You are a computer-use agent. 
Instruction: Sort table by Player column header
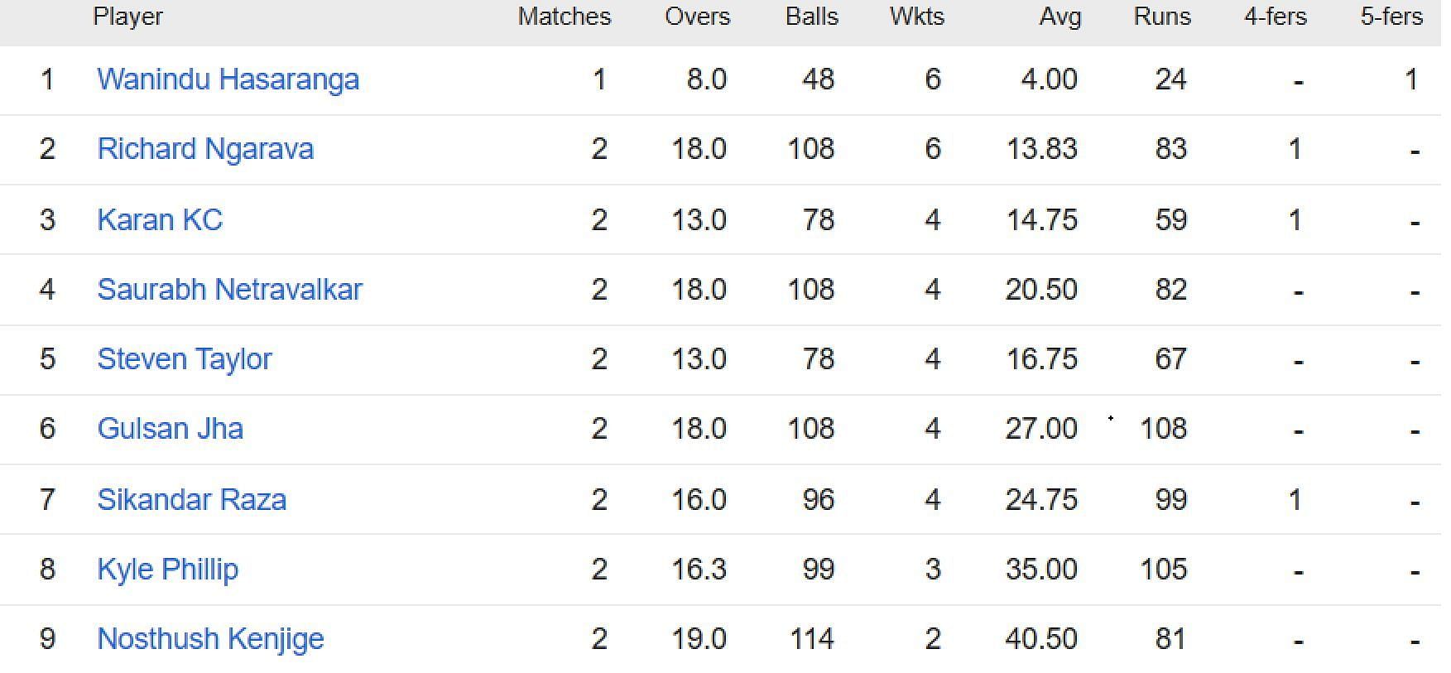coord(127,17)
